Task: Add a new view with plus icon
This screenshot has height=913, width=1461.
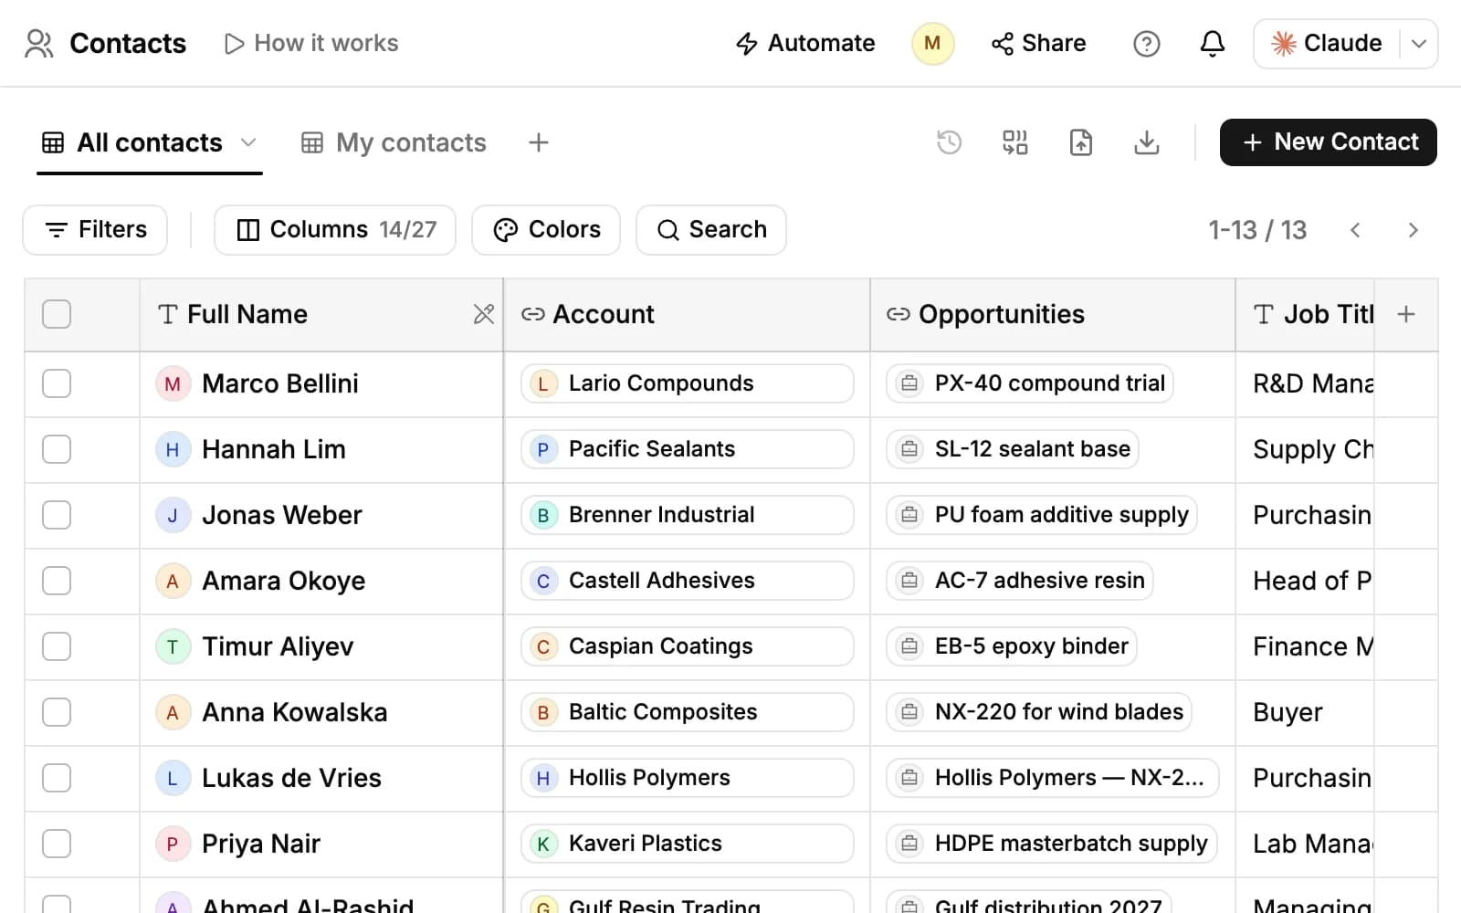Action: [x=539, y=142]
